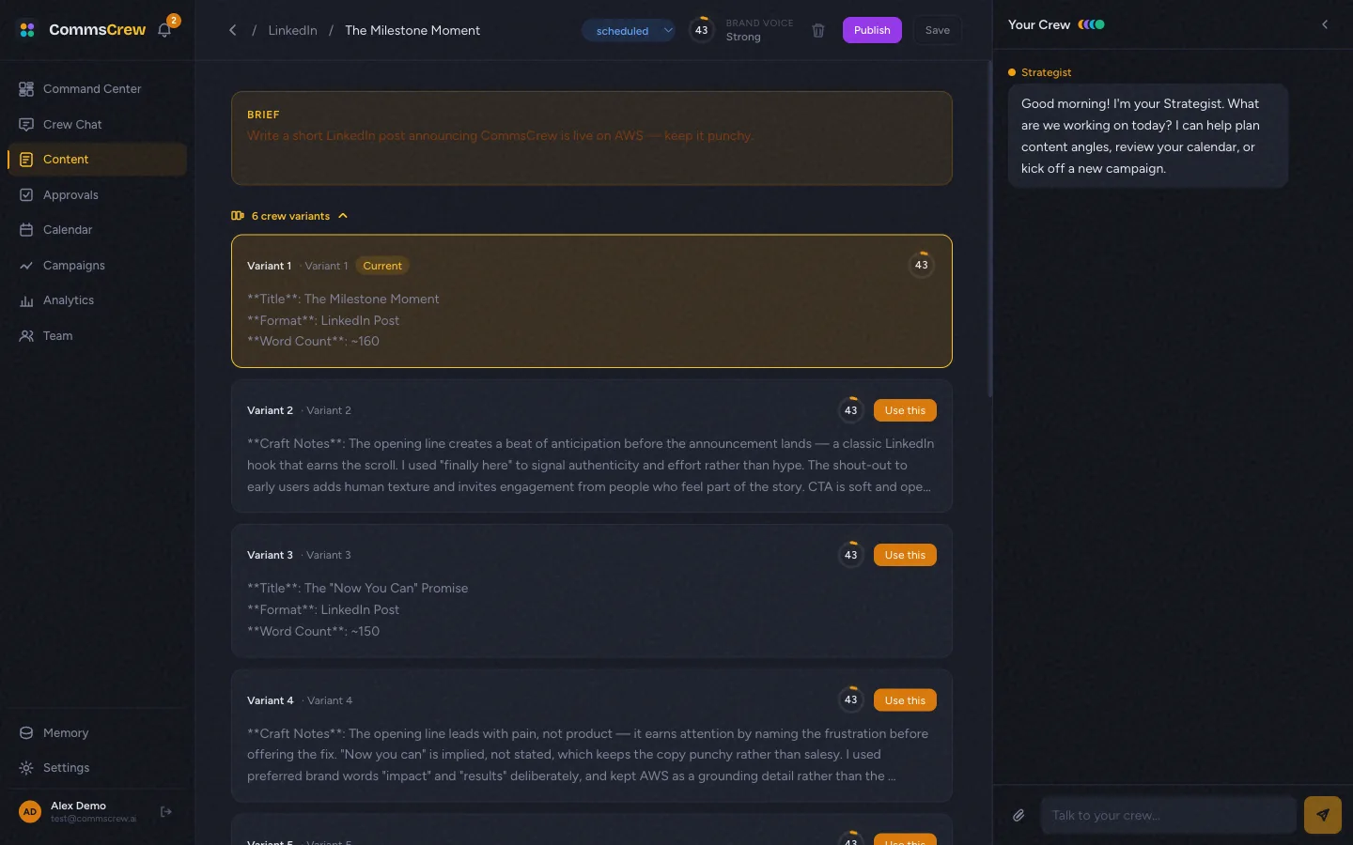Publish the post
The image size is (1353, 845).
(872, 30)
